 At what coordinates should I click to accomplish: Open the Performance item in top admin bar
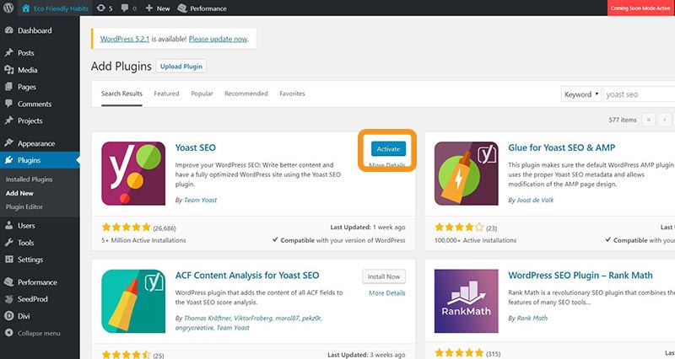(202, 8)
